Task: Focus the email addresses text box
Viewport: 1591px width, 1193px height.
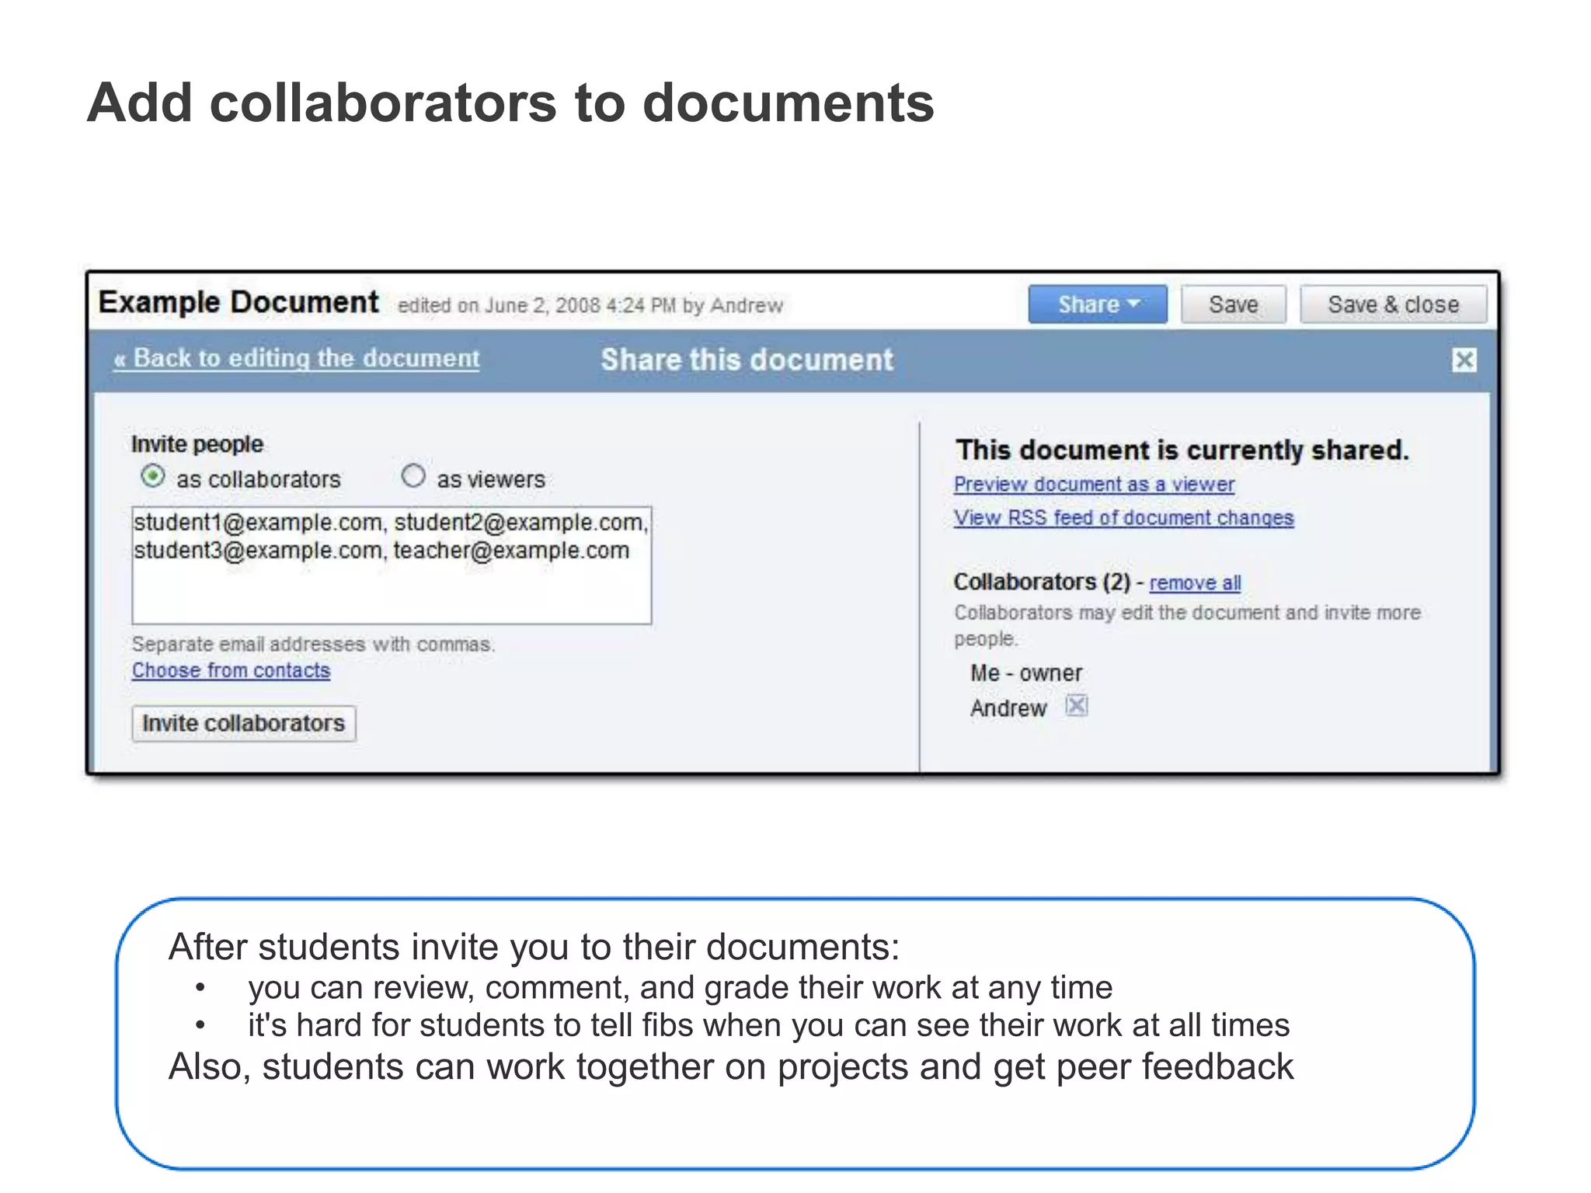Action: click(x=392, y=565)
